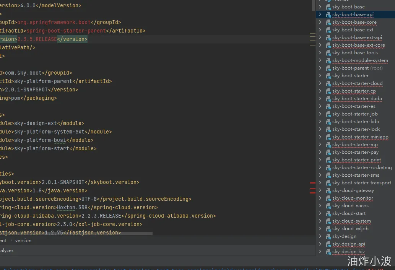
Task: Select sky-cloud-start in Maven tree
Action: [356, 213]
